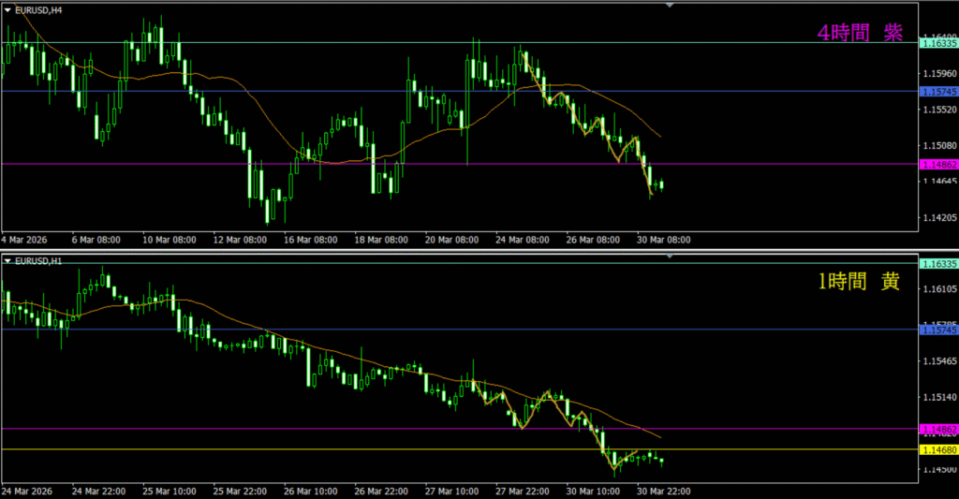Click the purple '4時間 紫' text label
Image resolution: width=959 pixels, height=499 pixels.
pos(859,33)
